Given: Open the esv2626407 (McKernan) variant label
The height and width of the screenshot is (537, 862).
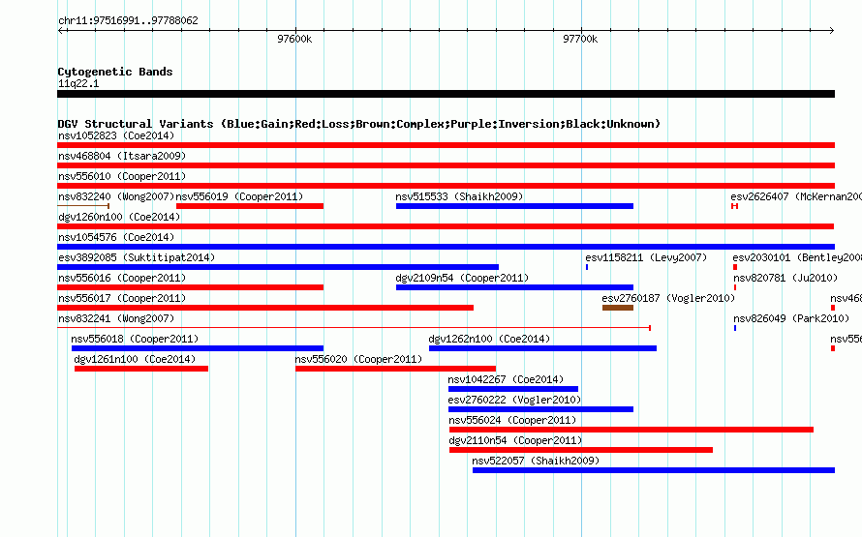Looking at the screenshot, I should coord(796,196).
